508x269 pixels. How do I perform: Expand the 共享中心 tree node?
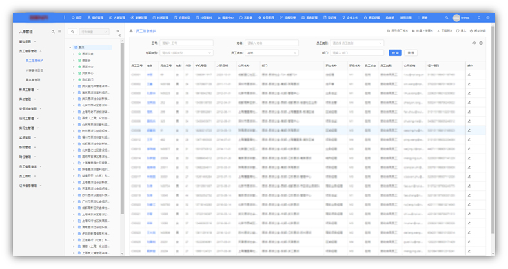coord(86,73)
